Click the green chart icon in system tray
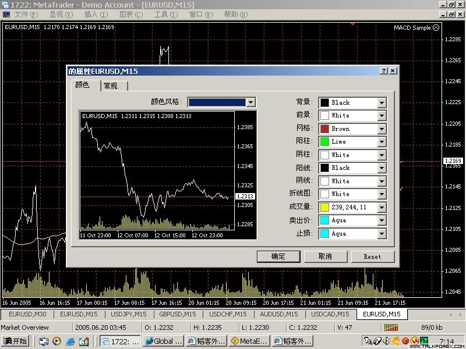Viewport: 466px width, 349px height. tap(423, 341)
